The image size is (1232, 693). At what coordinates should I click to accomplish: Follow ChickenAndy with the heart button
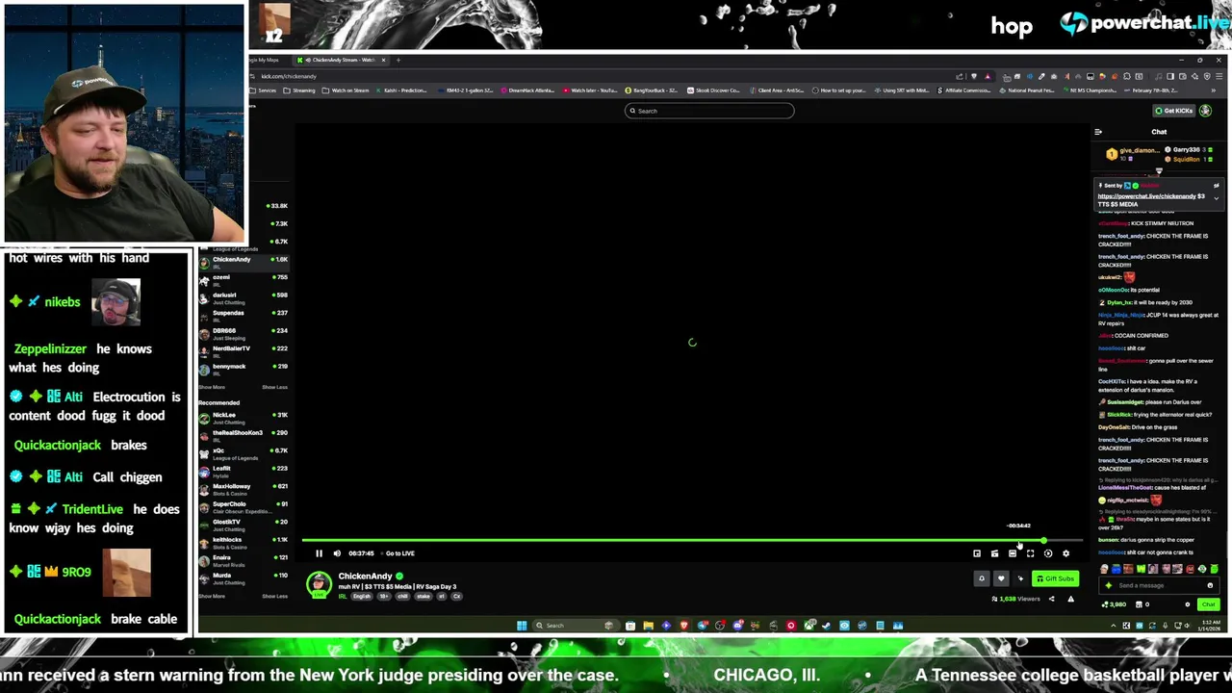(1001, 578)
